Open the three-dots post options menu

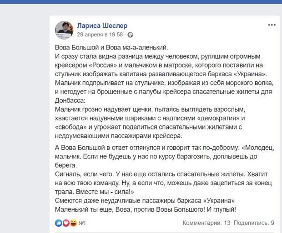(x=272, y=25)
